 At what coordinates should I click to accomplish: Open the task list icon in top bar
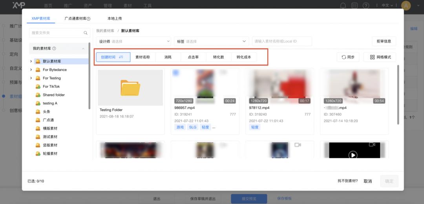pyautogui.click(x=354, y=5)
